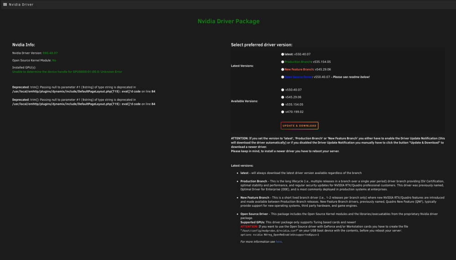Pick available version v550.40.07 radio button

282,90
